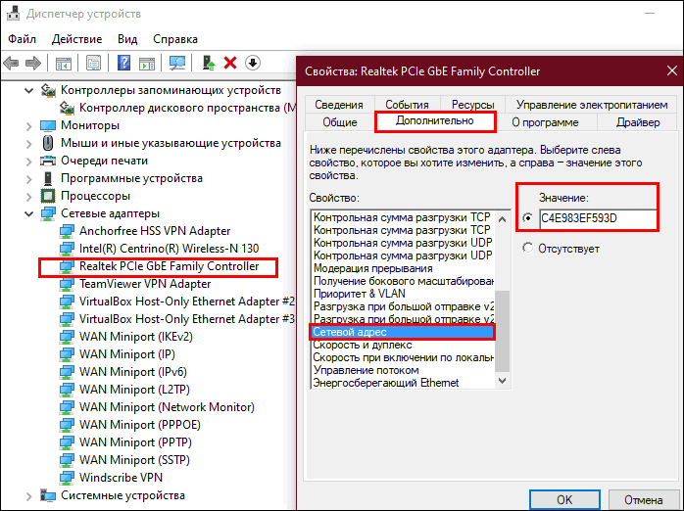Expand the 'Программные устройства' node
The width and height of the screenshot is (684, 511).
point(28,179)
